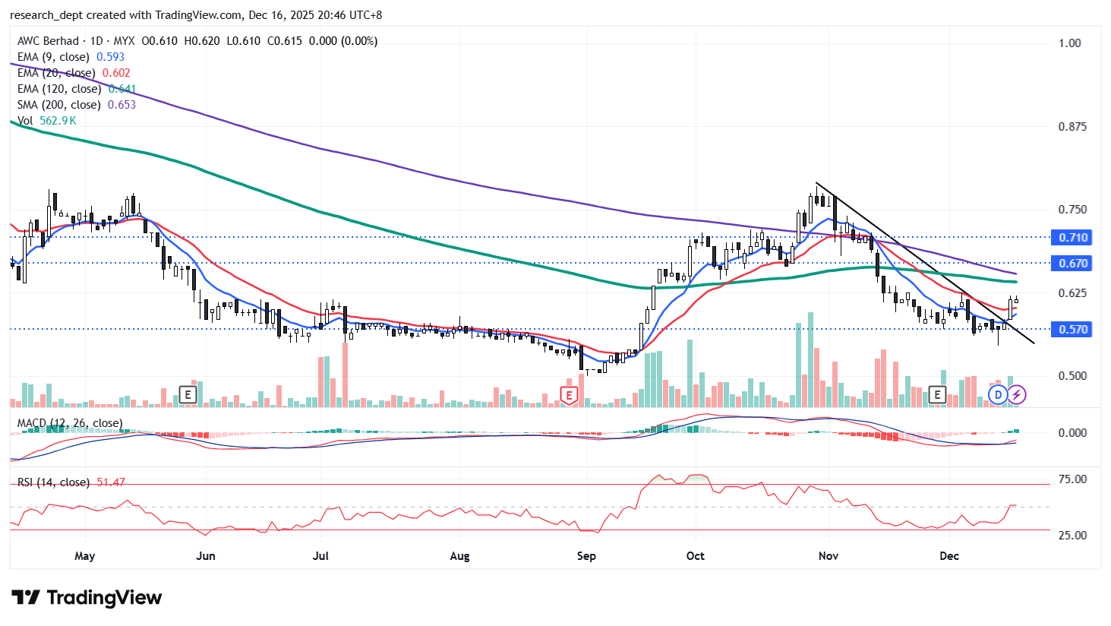The height and width of the screenshot is (626, 1111).
Task: Click the purple lightning bolt marker
Action: tap(1017, 394)
